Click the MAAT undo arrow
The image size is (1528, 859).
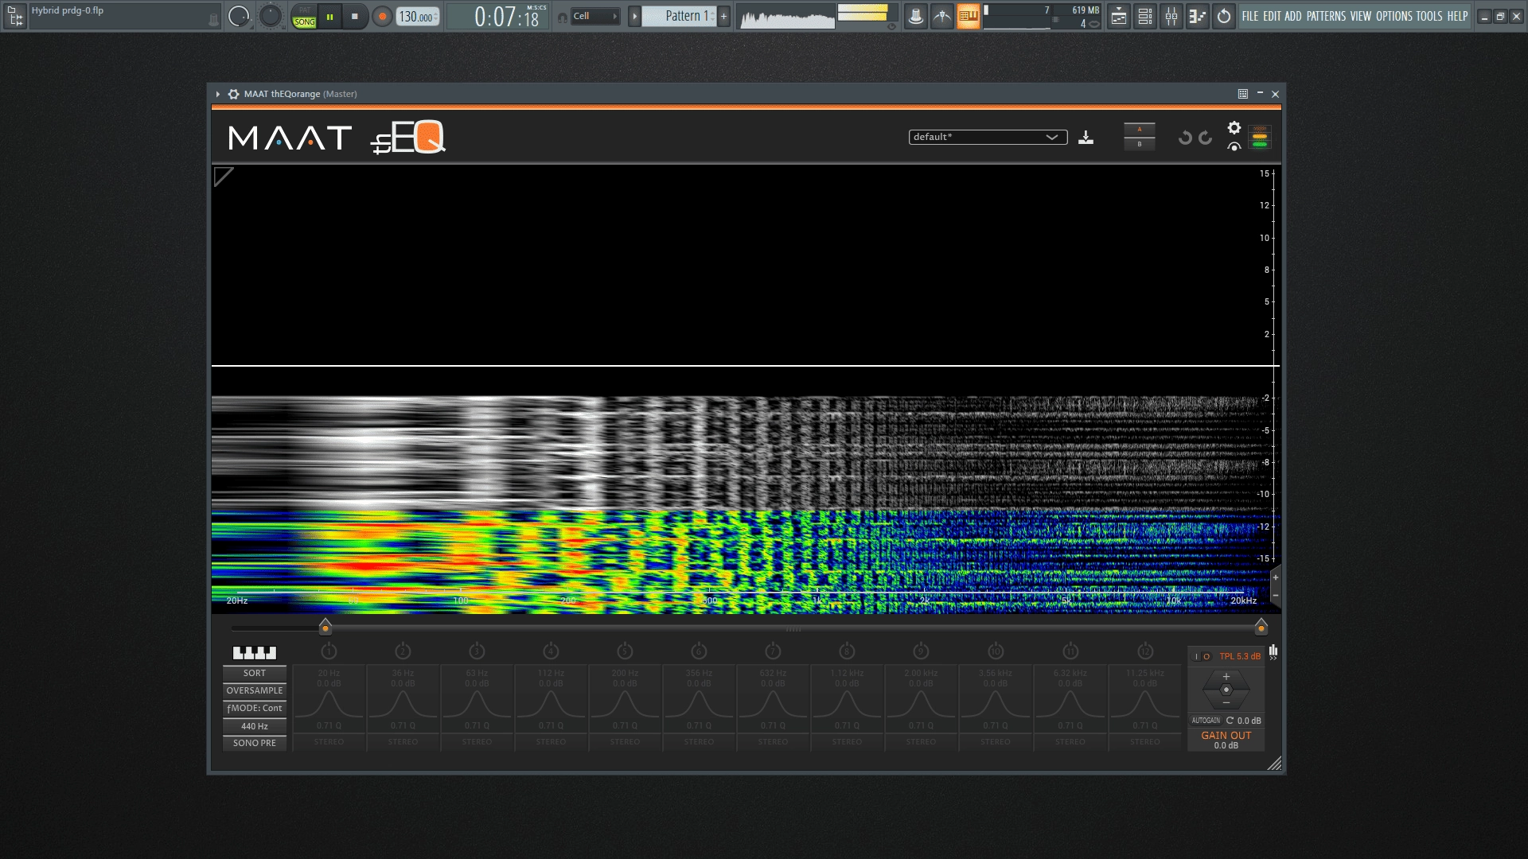(1185, 138)
